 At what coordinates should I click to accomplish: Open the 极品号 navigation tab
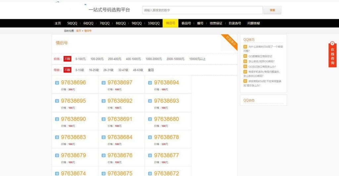pyautogui.click(x=186, y=23)
